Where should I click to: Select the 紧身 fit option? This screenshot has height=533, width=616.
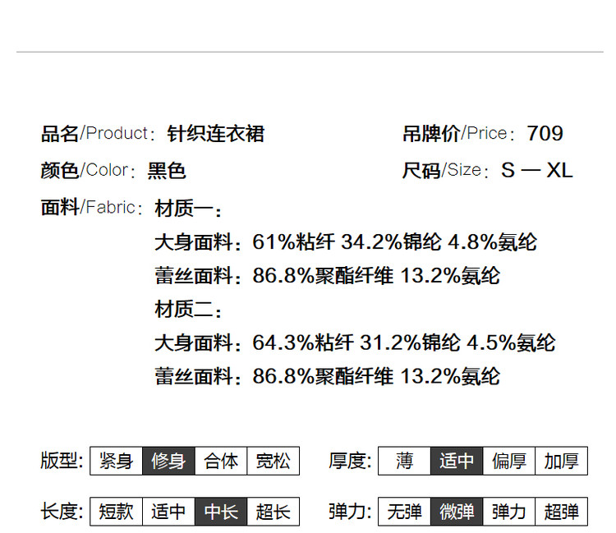(116, 461)
